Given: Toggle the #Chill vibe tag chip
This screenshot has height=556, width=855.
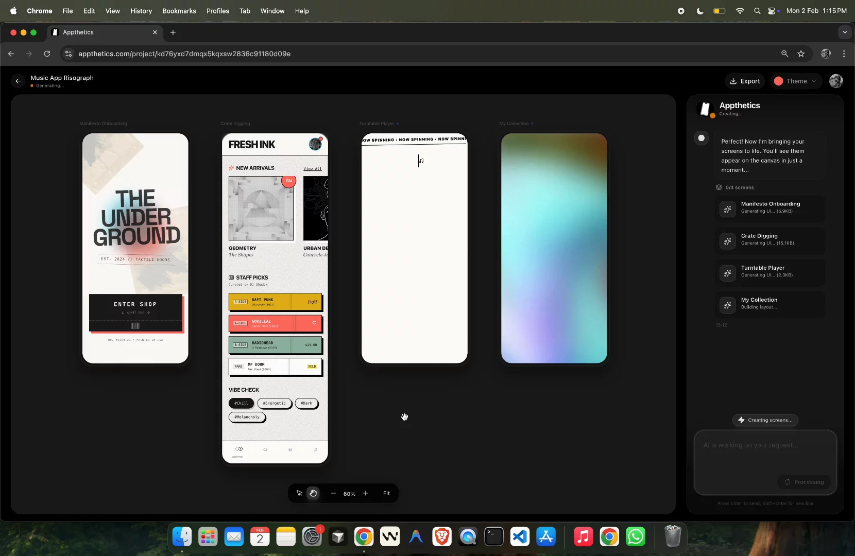Looking at the screenshot, I should coord(241,404).
